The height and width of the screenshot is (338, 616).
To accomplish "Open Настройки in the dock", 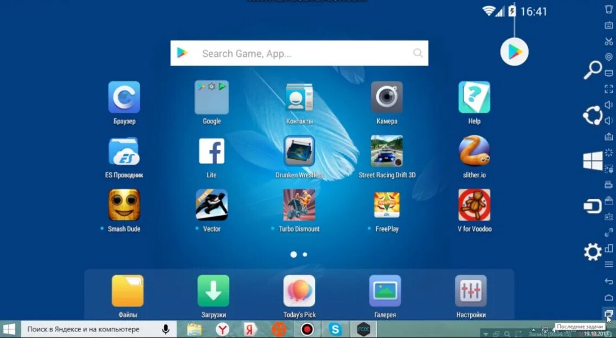I will point(471,291).
